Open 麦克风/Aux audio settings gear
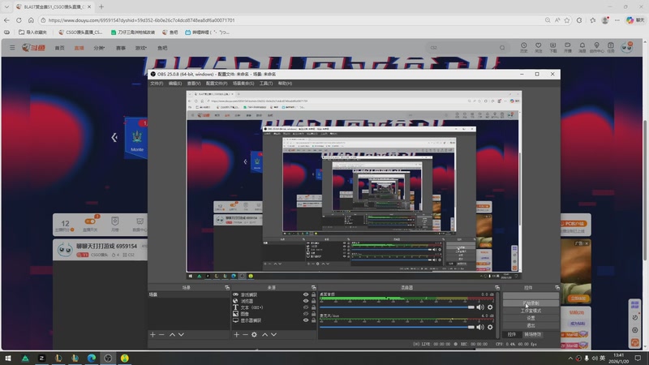This screenshot has width=649, height=365. 490,327
